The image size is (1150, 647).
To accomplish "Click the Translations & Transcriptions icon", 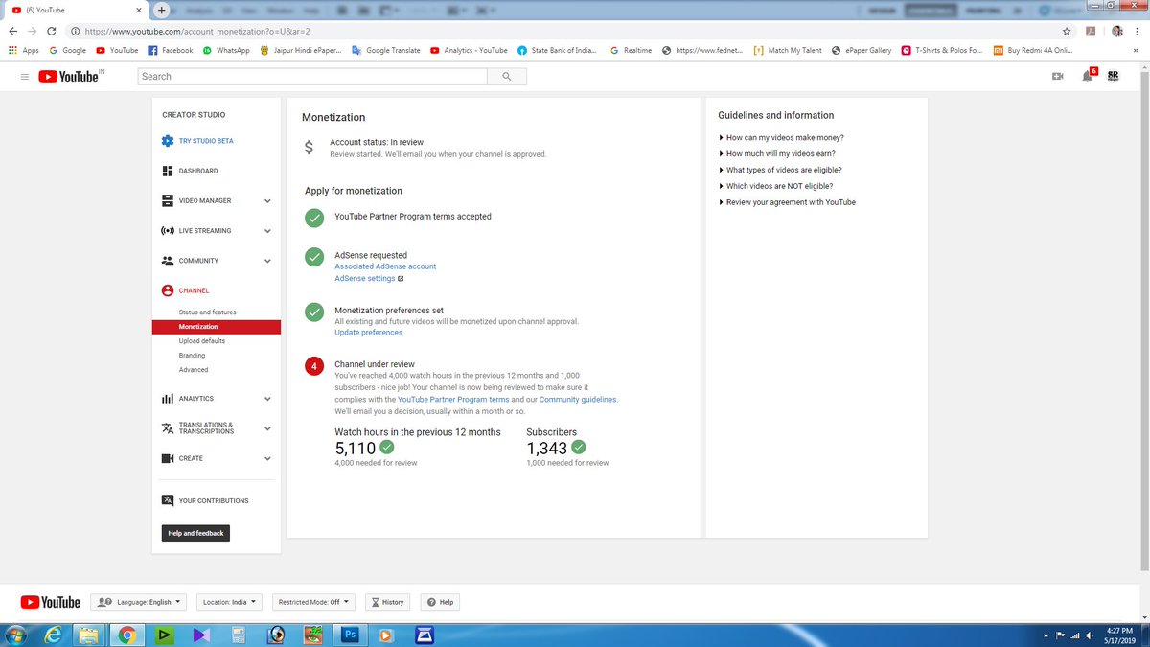I will [x=167, y=428].
